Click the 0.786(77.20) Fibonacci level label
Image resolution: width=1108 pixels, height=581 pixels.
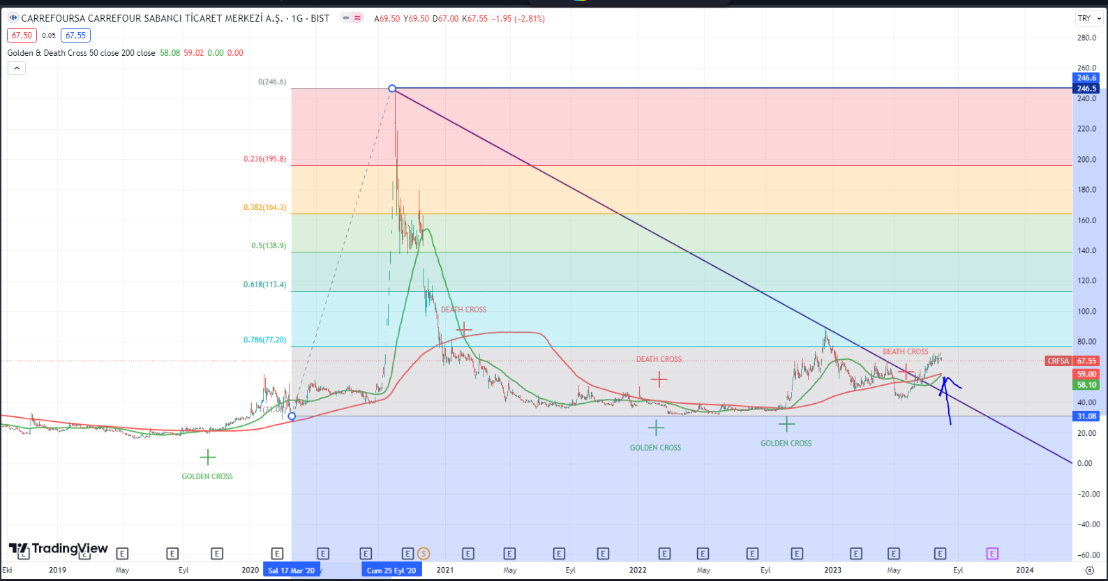point(264,340)
